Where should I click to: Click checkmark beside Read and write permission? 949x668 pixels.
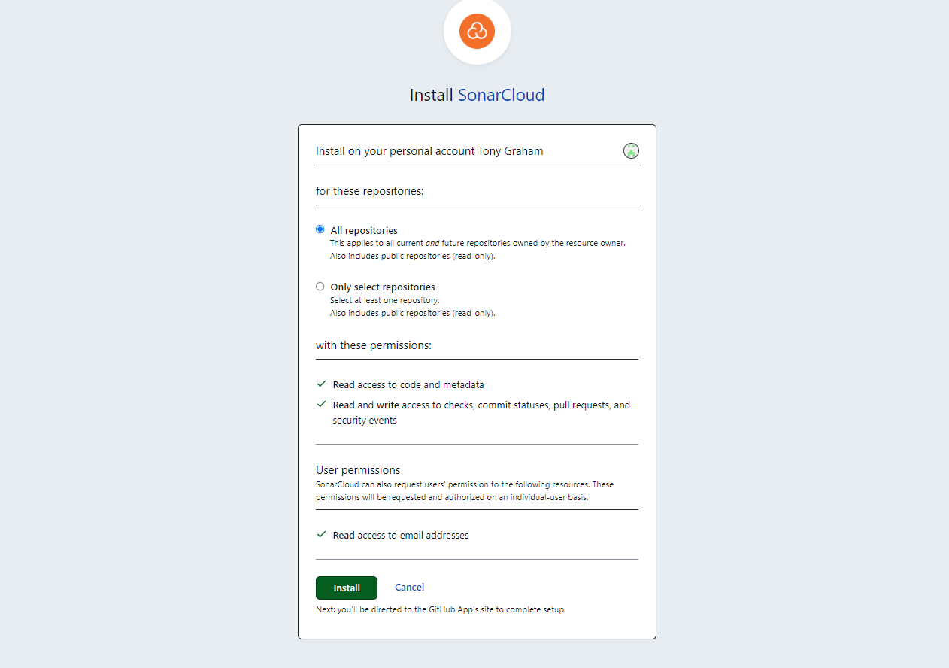[321, 404]
